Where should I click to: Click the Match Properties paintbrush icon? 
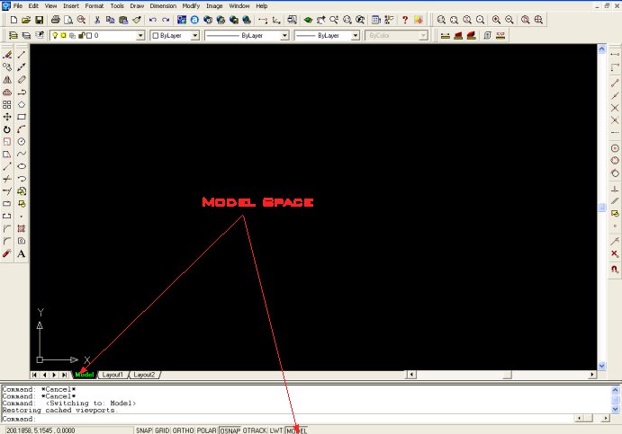[137, 20]
